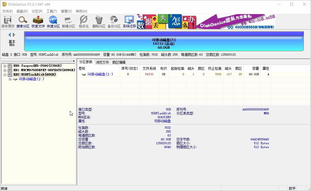Click the 系统迁移 migration icon

(x=129, y=21)
